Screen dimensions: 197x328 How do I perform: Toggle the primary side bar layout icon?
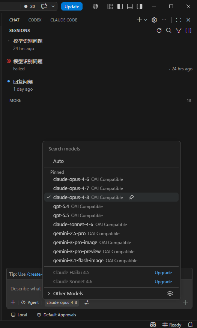click(120, 6)
